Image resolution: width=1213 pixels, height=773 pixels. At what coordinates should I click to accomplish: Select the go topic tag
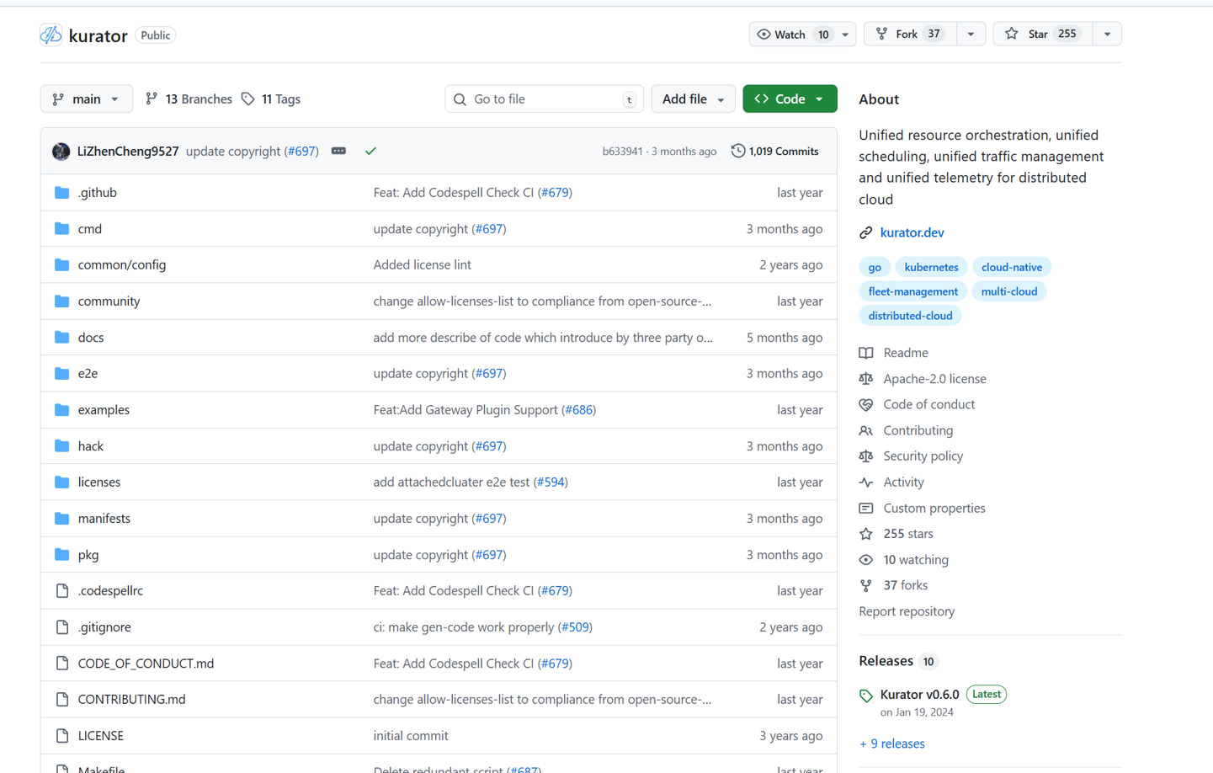pos(875,267)
